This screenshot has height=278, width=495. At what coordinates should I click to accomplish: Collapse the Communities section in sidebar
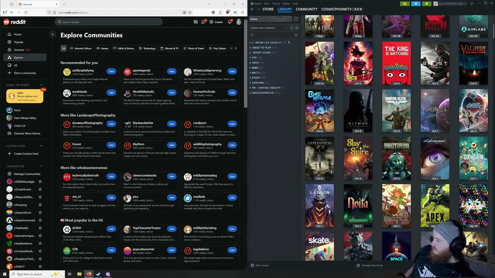pyautogui.click(x=41, y=166)
